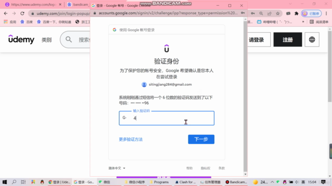Click sitingjiang284@gmail.com account chip
This screenshot has width=332, height=186.
[167, 85]
